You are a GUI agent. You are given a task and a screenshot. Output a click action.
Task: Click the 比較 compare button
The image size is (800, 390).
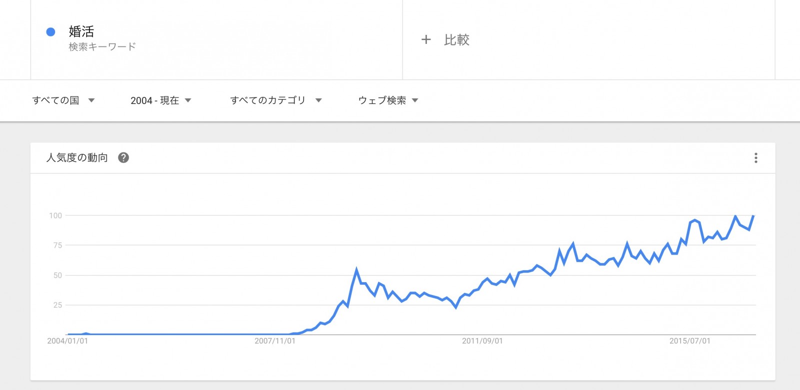click(456, 40)
